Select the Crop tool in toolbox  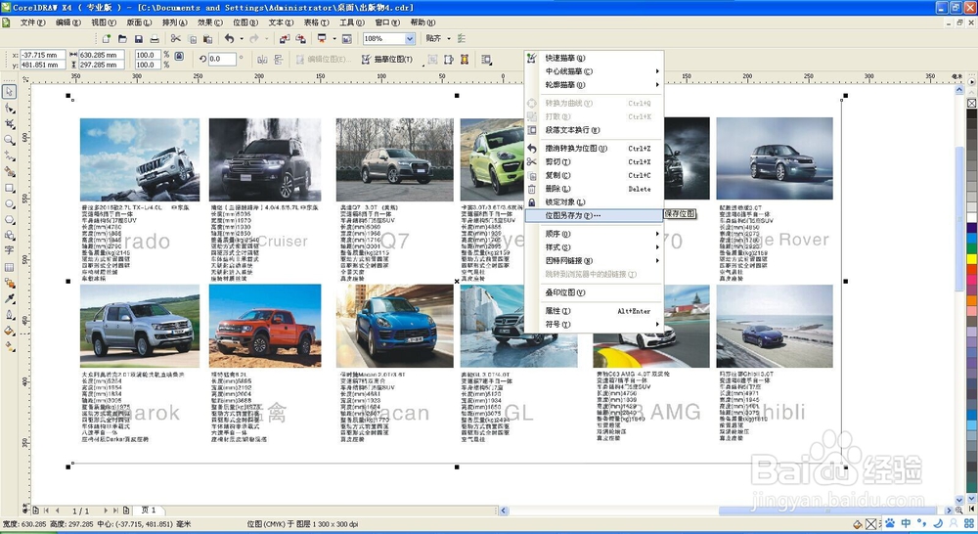point(10,124)
